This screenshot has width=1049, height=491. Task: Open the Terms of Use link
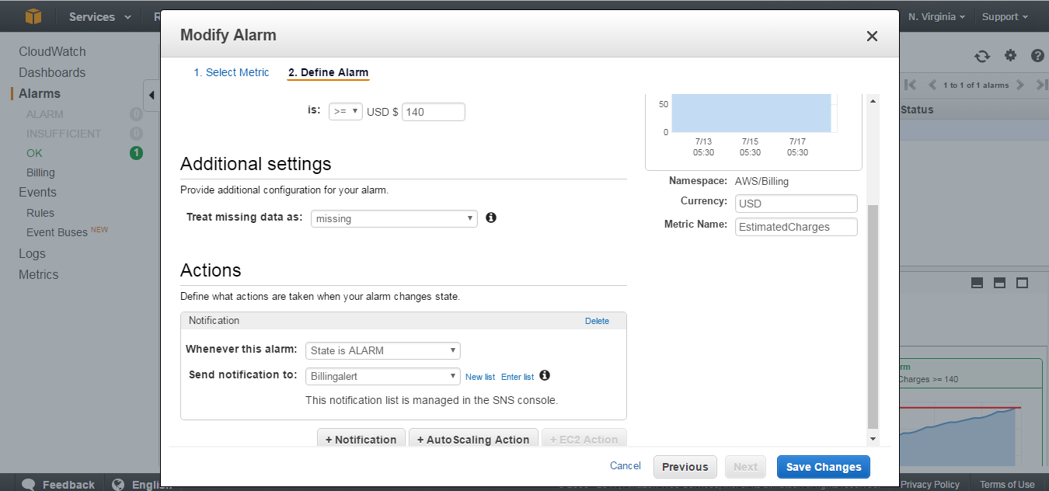tap(1007, 484)
